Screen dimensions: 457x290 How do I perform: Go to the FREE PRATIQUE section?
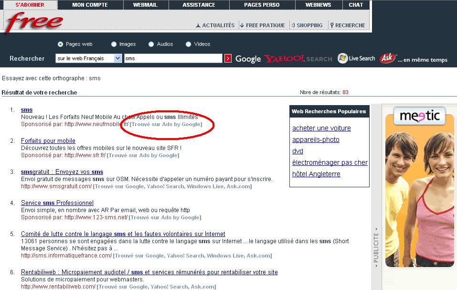click(x=262, y=26)
